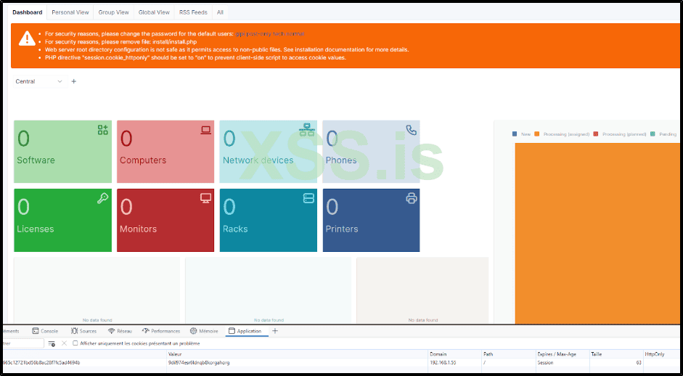683x376 pixels.
Task: Sort cookies by the Path column header
Action: (509, 354)
